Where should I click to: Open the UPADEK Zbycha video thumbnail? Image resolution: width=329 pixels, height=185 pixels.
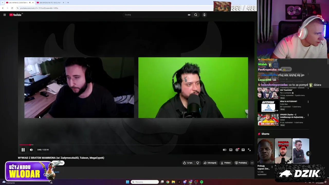pos(268,119)
